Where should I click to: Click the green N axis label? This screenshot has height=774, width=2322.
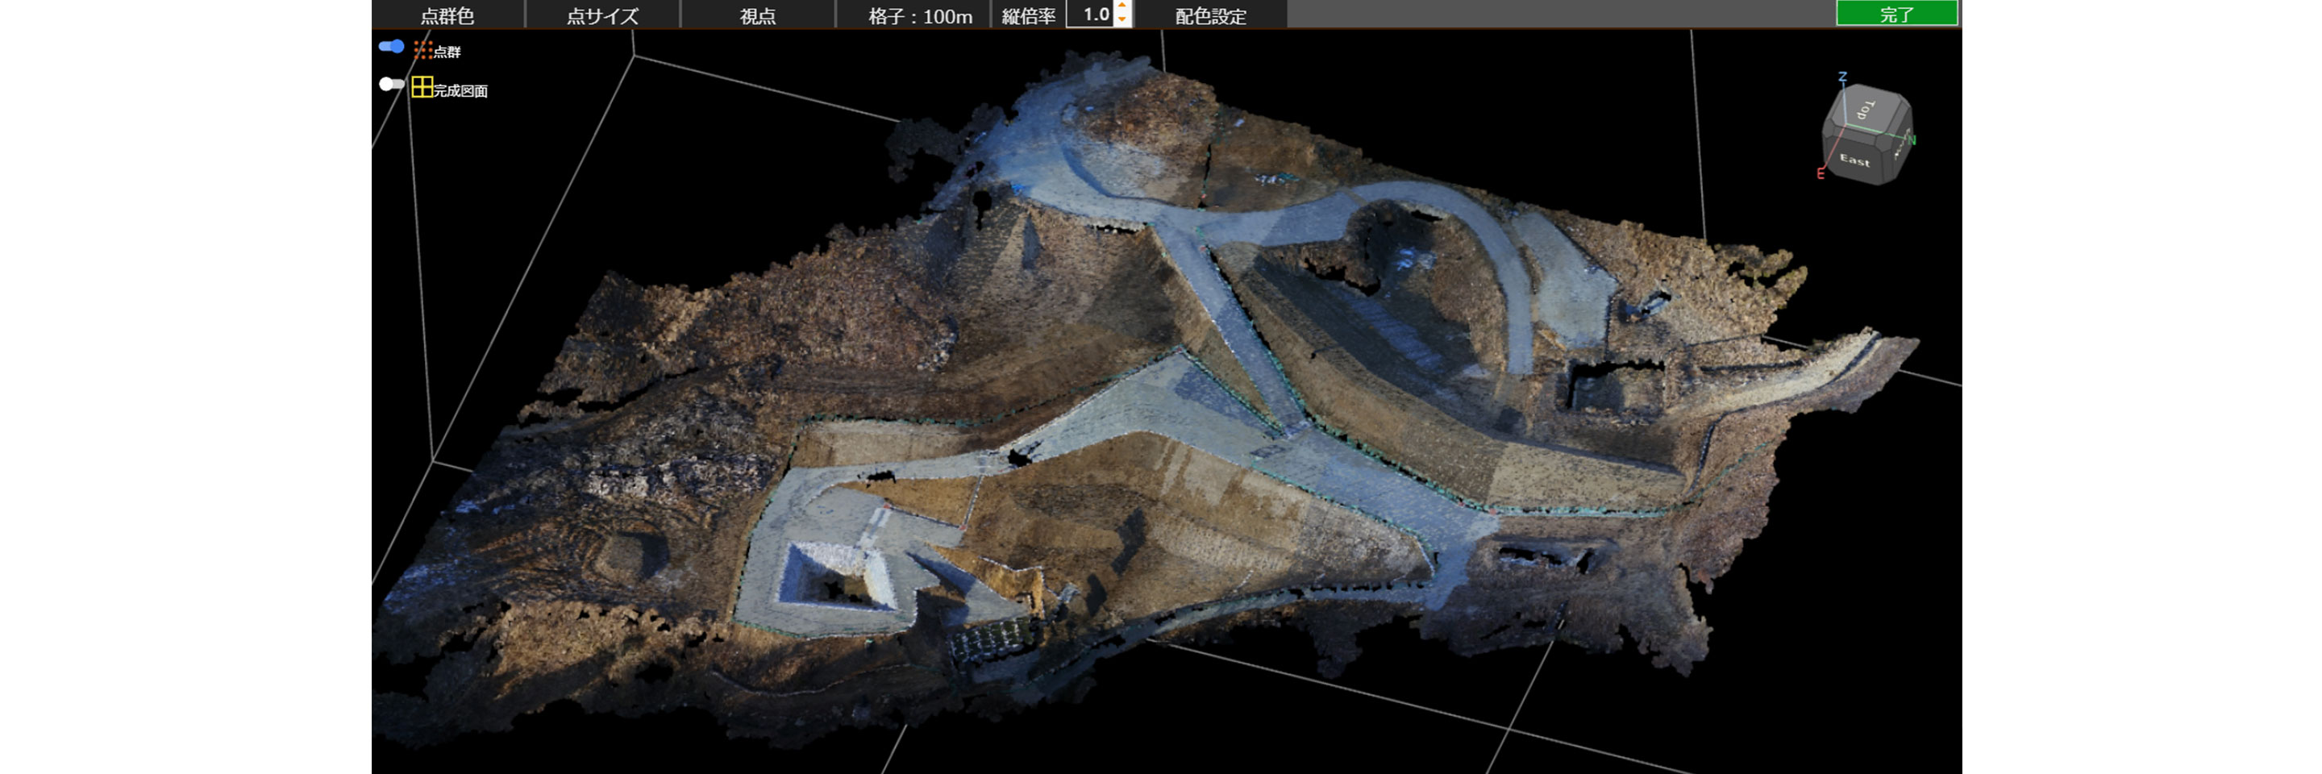pyautogui.click(x=1911, y=139)
